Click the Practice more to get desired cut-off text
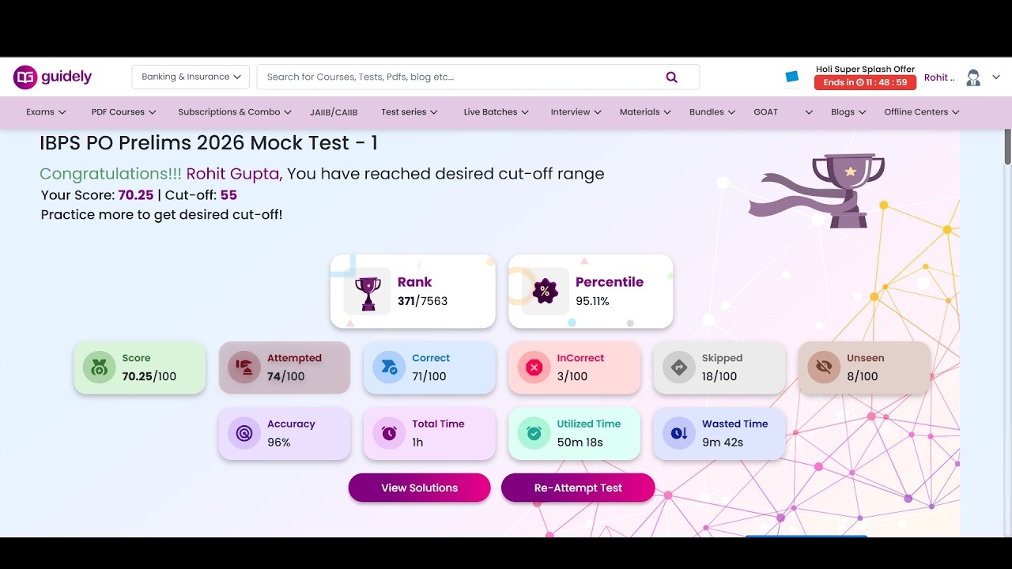1012x569 pixels. [x=161, y=215]
